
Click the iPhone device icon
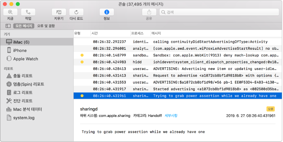(x=9, y=50)
